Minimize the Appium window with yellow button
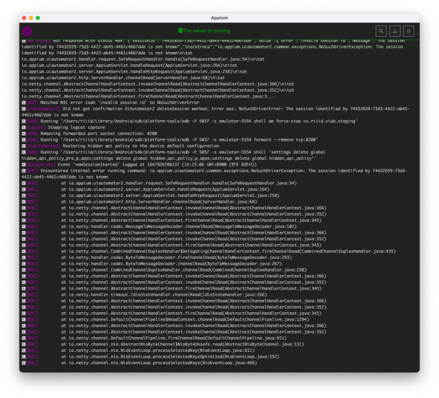Screen dimensions: 439x398 tap(31, 18)
